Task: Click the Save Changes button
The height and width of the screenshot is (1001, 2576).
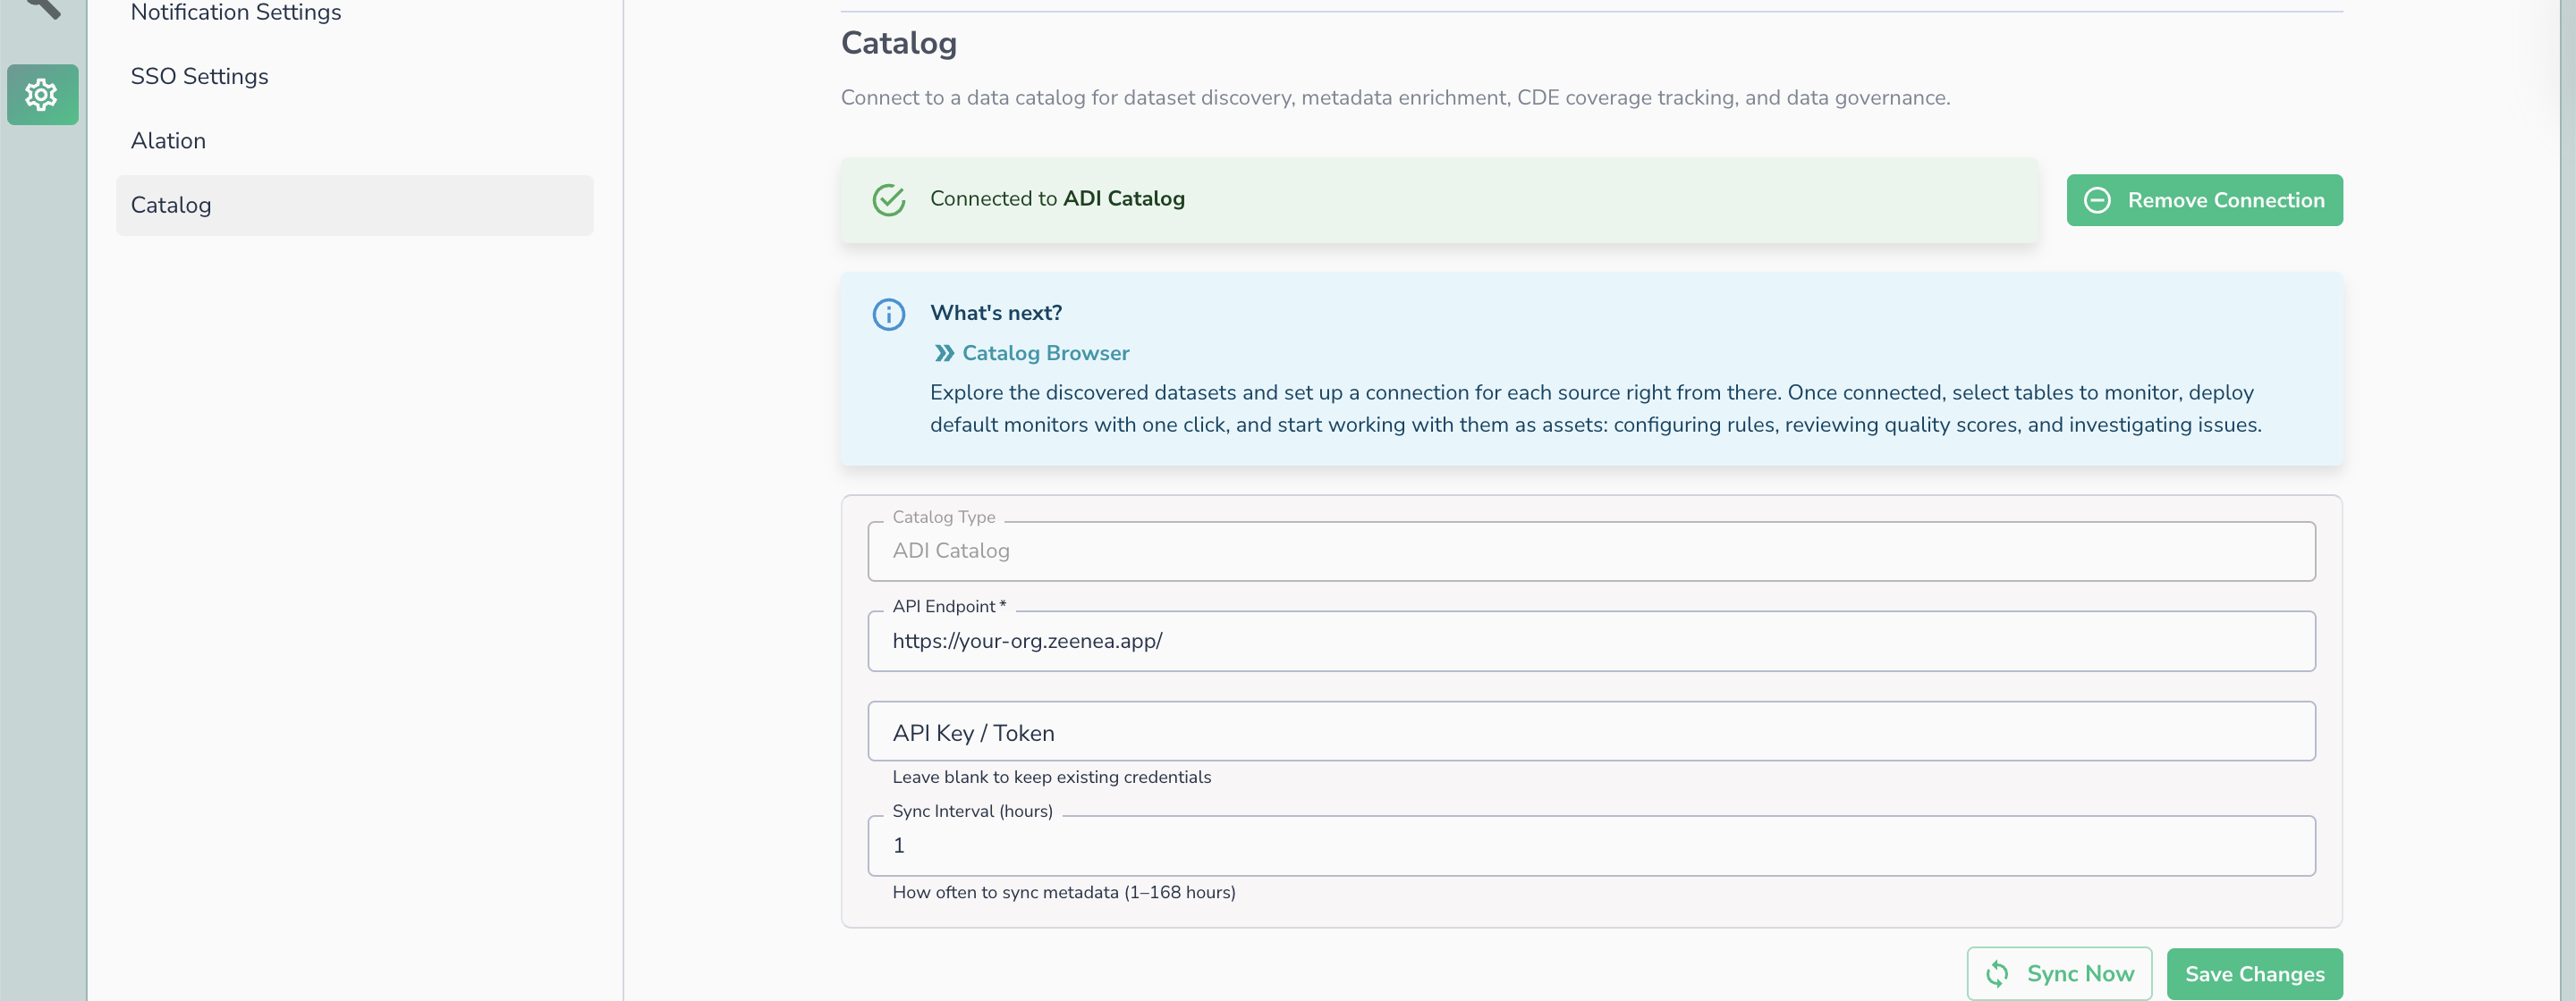Action: click(2254, 974)
